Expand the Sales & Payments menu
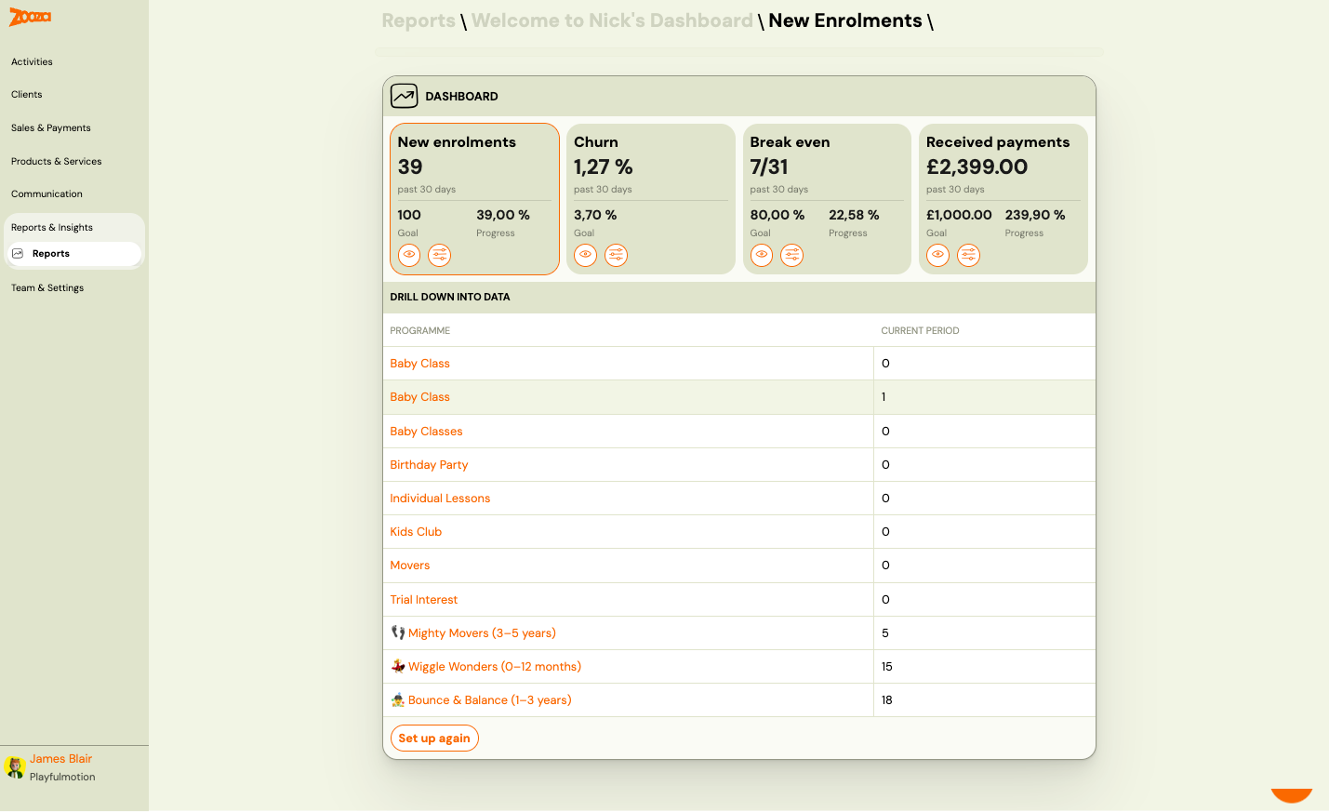 [51, 128]
